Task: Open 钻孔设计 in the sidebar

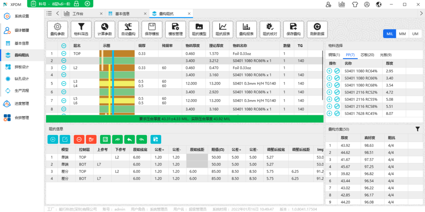Action: pos(21,79)
